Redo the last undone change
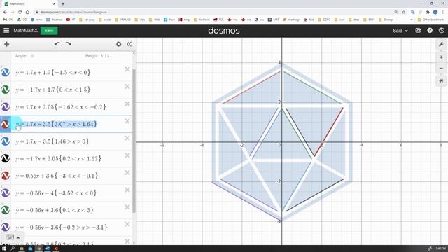The width and height of the screenshot is (448, 252). click(68, 44)
